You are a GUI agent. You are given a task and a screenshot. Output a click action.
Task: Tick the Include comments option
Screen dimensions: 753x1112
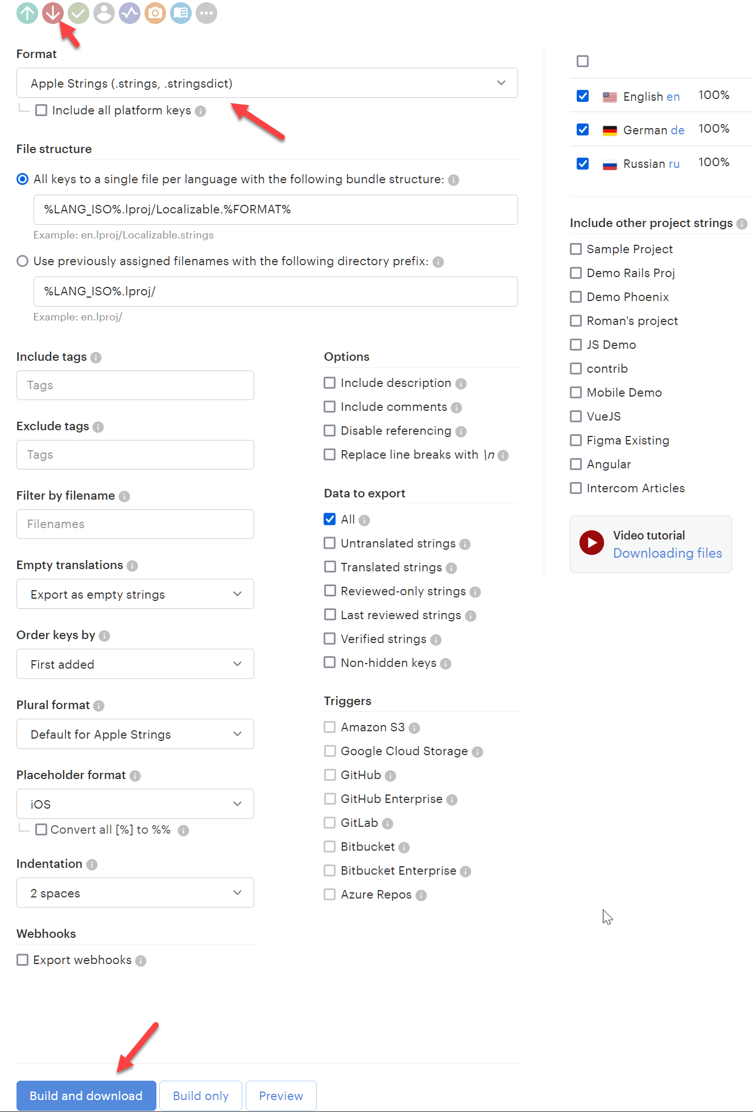click(x=330, y=407)
